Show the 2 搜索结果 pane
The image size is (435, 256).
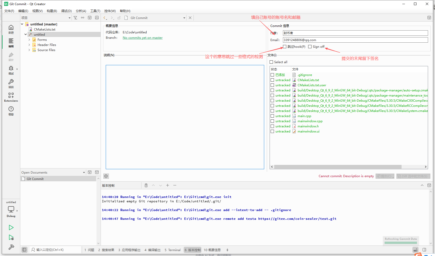pos(106,250)
